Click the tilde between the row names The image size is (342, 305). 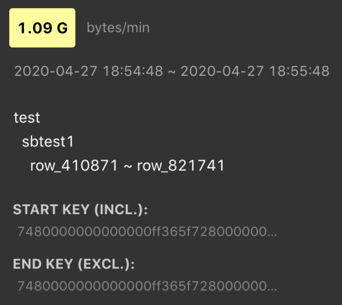click(127, 166)
